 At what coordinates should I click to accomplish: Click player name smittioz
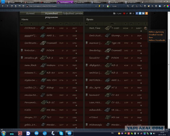pyautogui.click(x=96, y=73)
